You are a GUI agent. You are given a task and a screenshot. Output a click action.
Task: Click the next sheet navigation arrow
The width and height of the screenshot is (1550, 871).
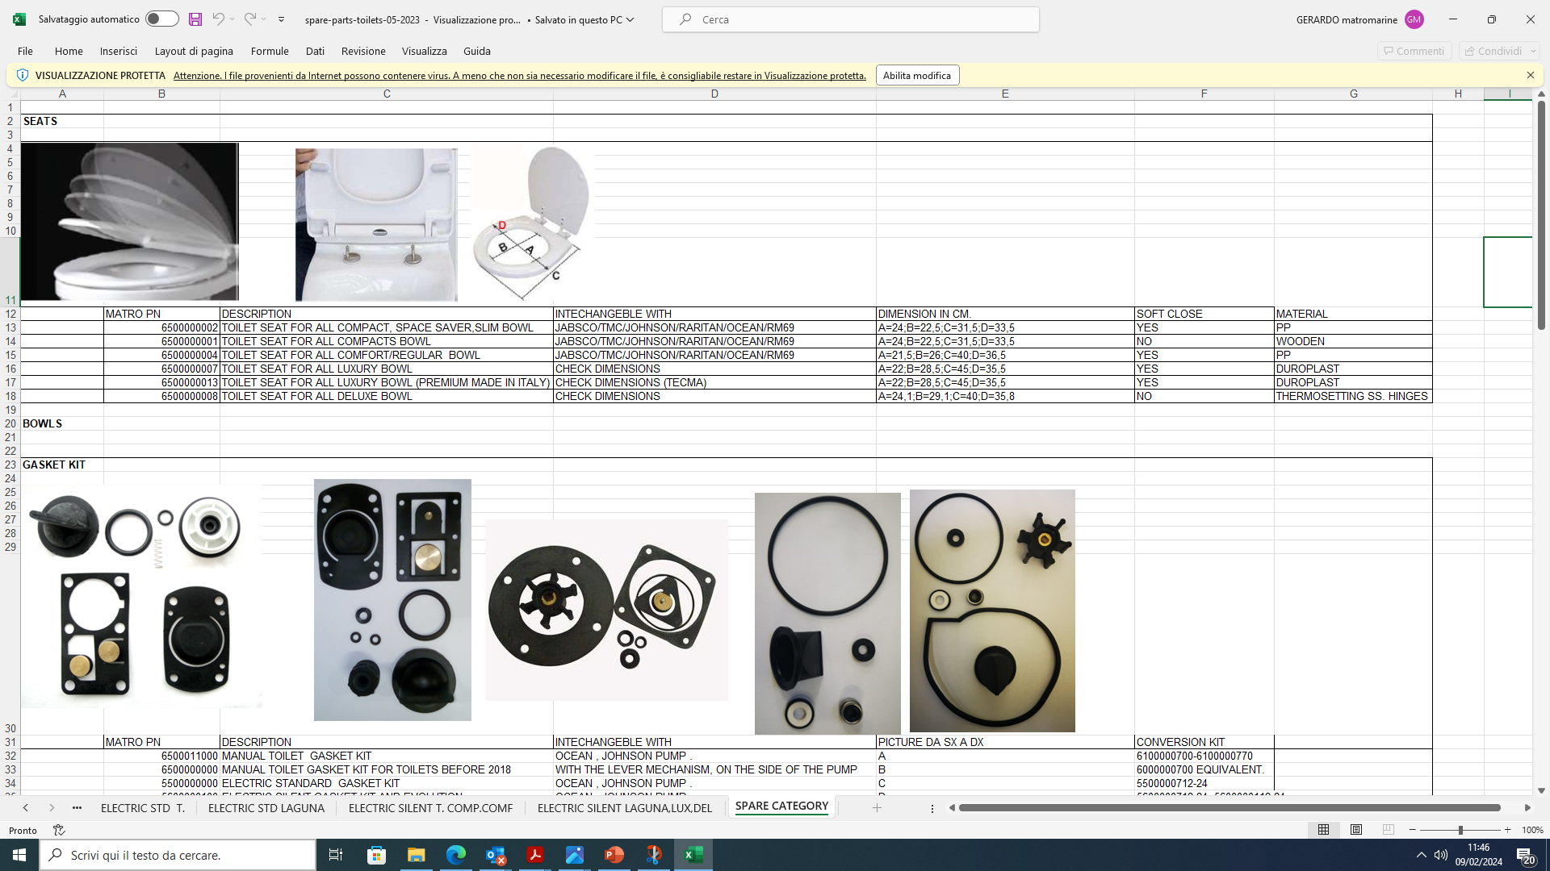(x=52, y=807)
